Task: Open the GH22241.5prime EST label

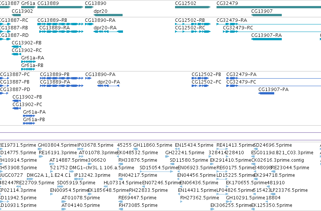Action: pos(185,153)
